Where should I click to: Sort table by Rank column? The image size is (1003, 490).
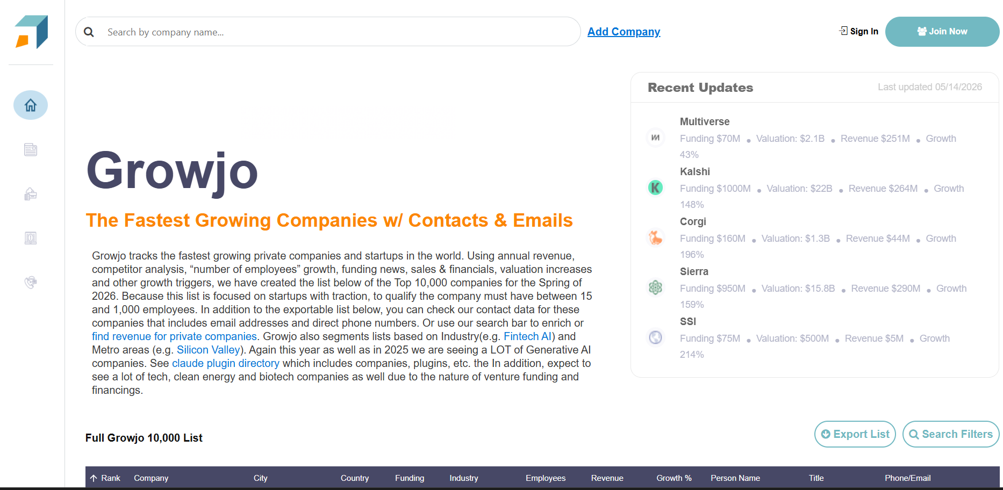tap(105, 478)
